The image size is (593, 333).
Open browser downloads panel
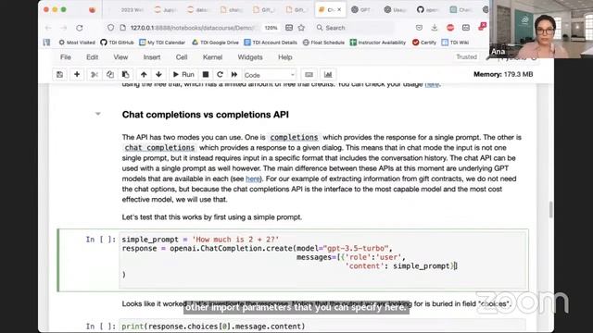(435, 28)
